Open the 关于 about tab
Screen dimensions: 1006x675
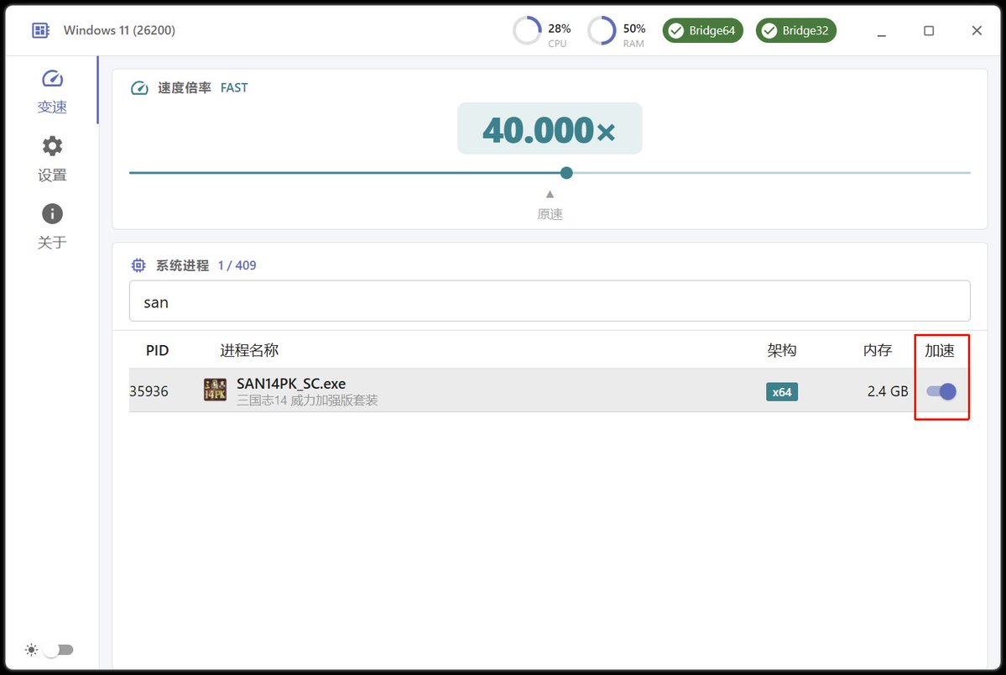pos(52,227)
